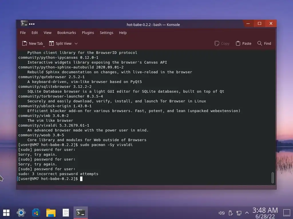
Task: Expand the Split View dropdown chevron
Action: click(x=76, y=44)
